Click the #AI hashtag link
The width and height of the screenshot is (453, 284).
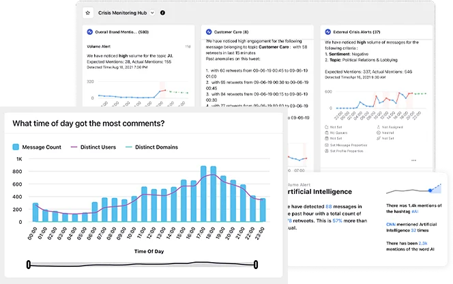click(x=414, y=212)
